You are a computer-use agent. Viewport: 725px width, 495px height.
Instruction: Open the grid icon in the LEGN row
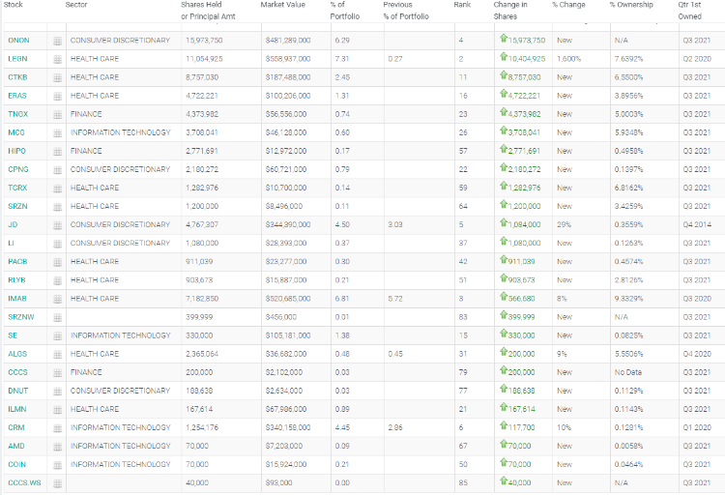[57, 59]
